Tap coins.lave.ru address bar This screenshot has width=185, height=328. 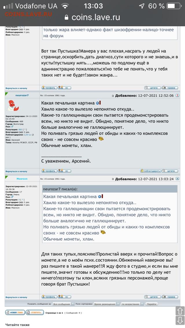tap(92, 17)
